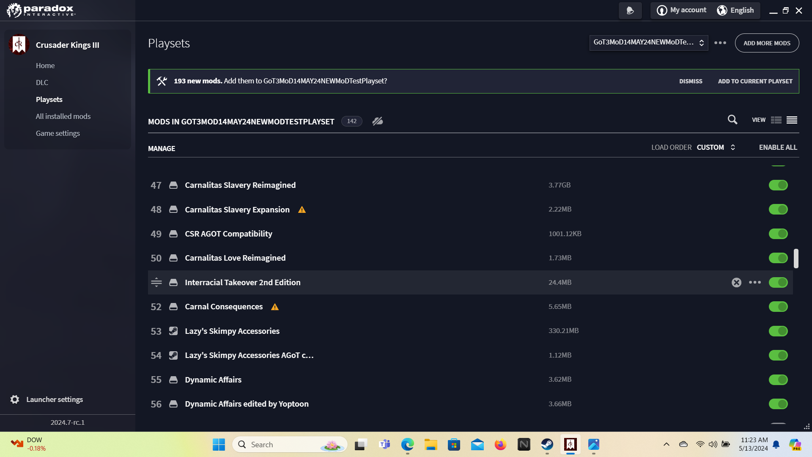Screen dimensions: 812x457
Task: Open DLC section in sidebar
Action: pyautogui.click(x=42, y=83)
